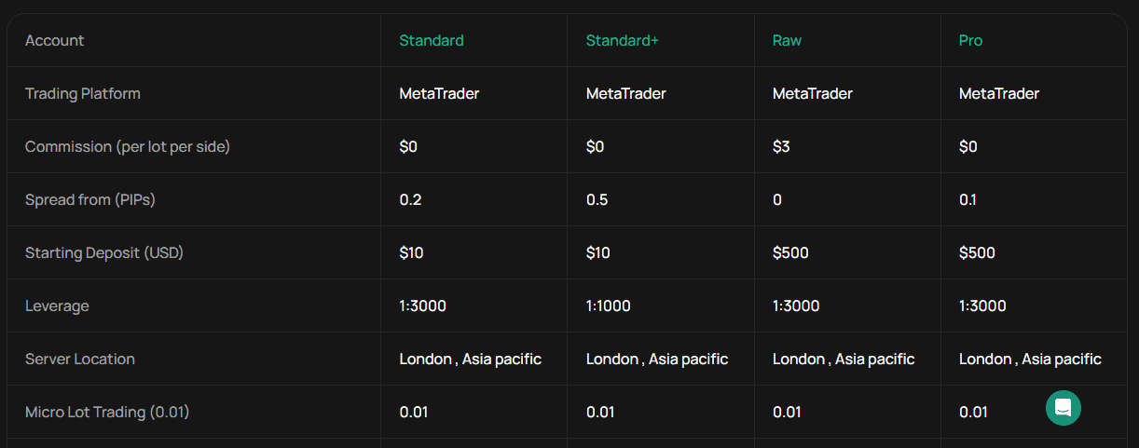
Task: Click the Commission (per lot per side) label
Action: click(x=128, y=146)
